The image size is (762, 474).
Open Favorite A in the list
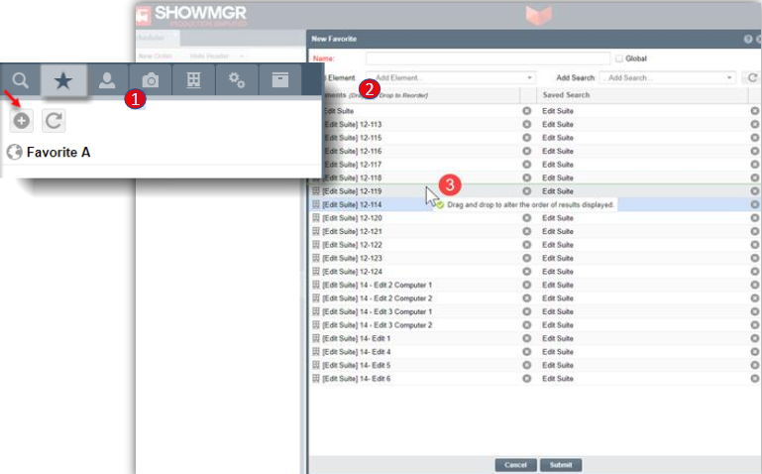click(58, 152)
